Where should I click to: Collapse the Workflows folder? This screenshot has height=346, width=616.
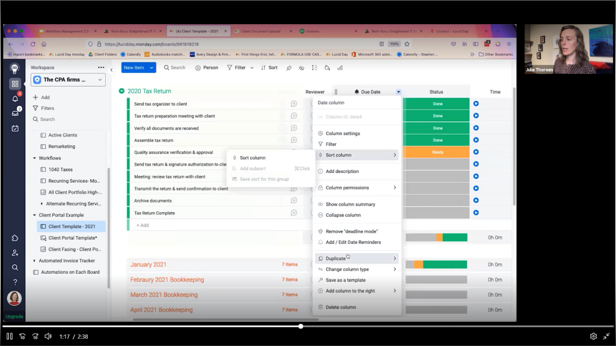pyautogui.click(x=34, y=158)
